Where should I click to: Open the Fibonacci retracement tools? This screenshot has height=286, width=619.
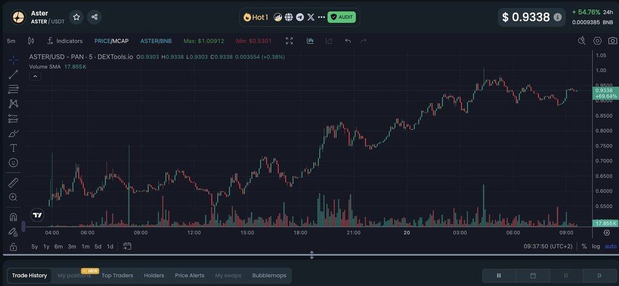click(13, 89)
